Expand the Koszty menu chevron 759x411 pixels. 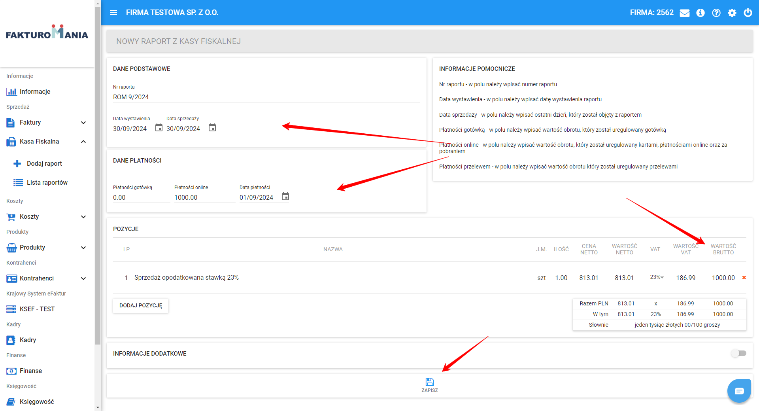coord(83,217)
